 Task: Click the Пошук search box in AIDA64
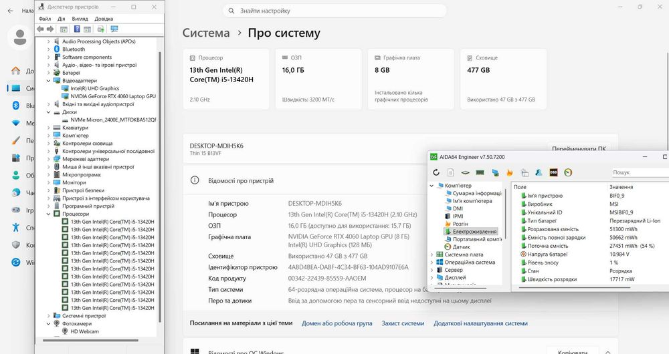(640, 172)
